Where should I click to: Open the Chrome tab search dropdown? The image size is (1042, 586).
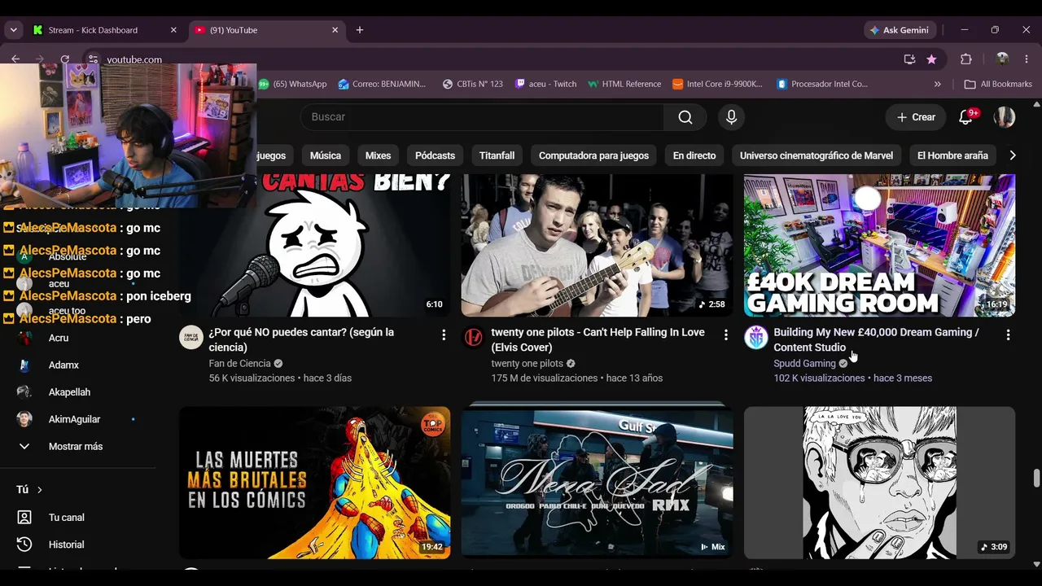(x=13, y=30)
